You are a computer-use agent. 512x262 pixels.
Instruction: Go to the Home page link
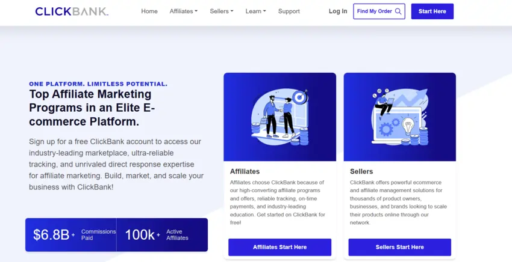149,11
